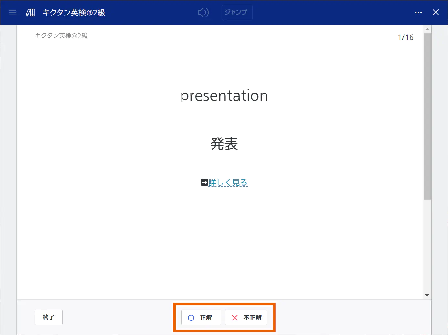Play pronunciation with the speaker icon
The image size is (448, 335).
(x=203, y=13)
